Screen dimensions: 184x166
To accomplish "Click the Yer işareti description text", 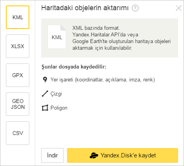I will 103,80.
